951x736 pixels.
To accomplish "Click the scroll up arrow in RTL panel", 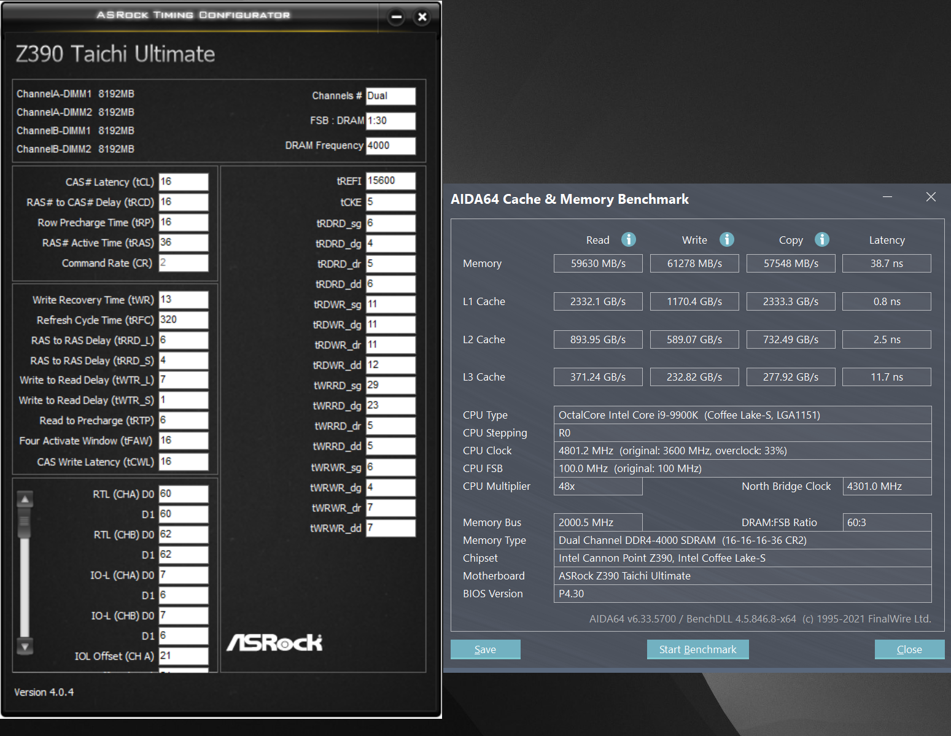I will (x=25, y=499).
